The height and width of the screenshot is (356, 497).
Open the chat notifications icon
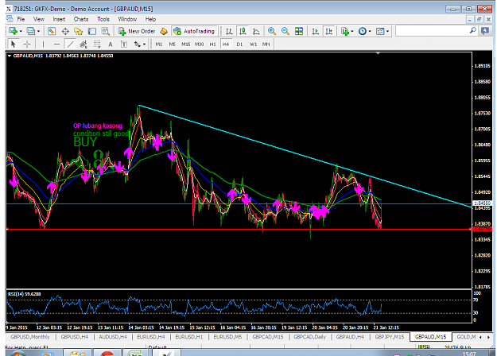click(x=484, y=31)
